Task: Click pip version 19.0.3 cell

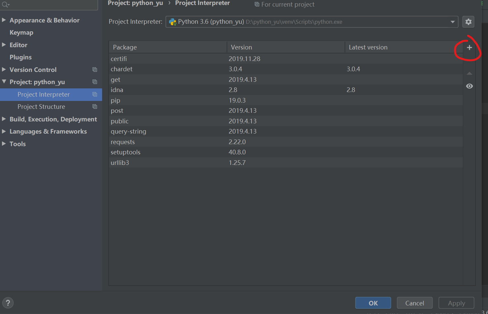Action: [237, 100]
